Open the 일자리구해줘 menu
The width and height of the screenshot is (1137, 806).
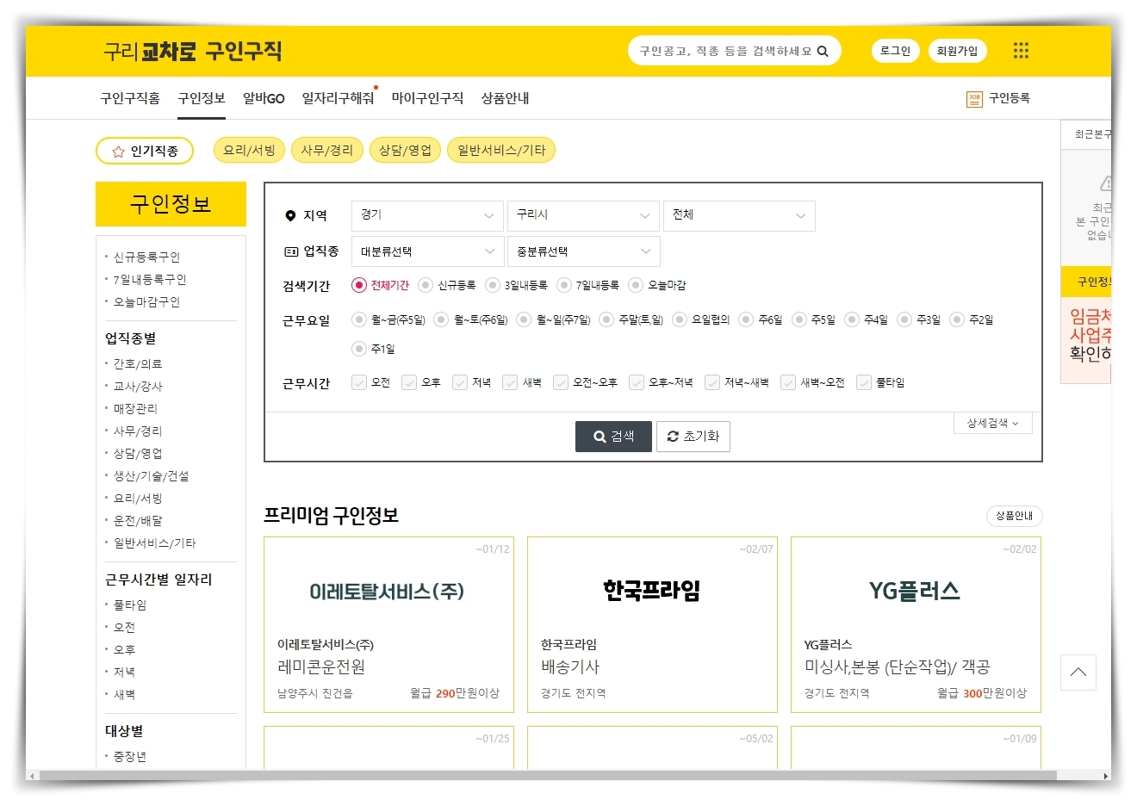click(339, 98)
